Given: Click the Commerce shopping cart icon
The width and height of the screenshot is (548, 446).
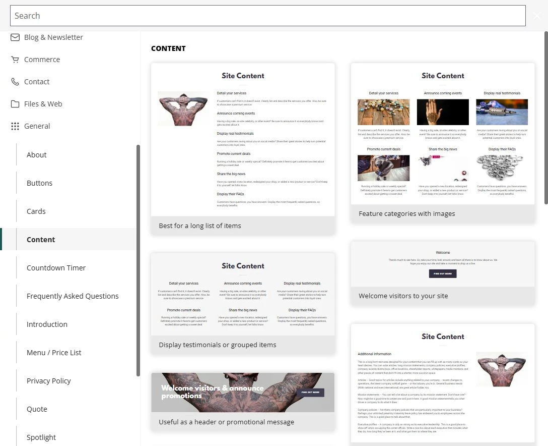Looking at the screenshot, I should pyautogui.click(x=15, y=60).
